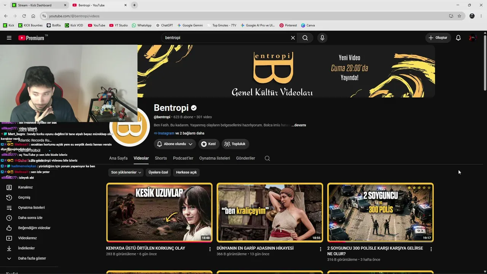Viewport: 487px width, 274px height.
Task: Open the KICK Bounties bookmark
Action: point(30,25)
